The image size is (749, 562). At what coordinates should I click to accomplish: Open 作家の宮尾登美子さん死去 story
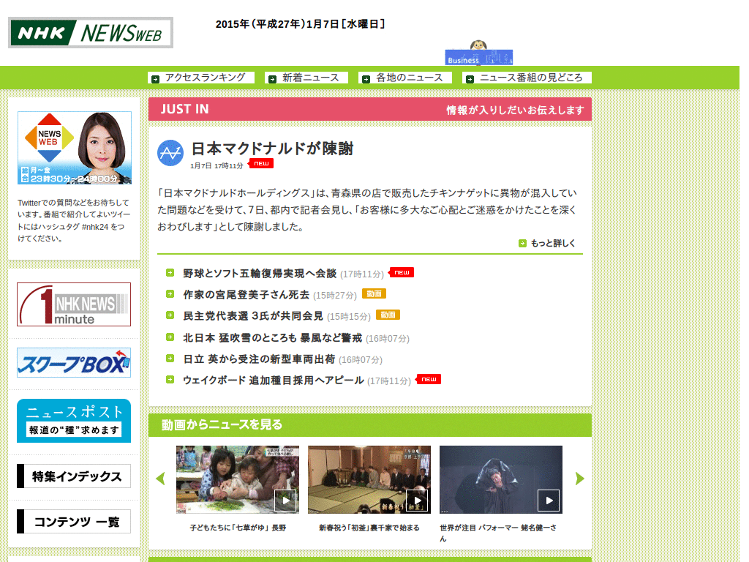coord(246,295)
